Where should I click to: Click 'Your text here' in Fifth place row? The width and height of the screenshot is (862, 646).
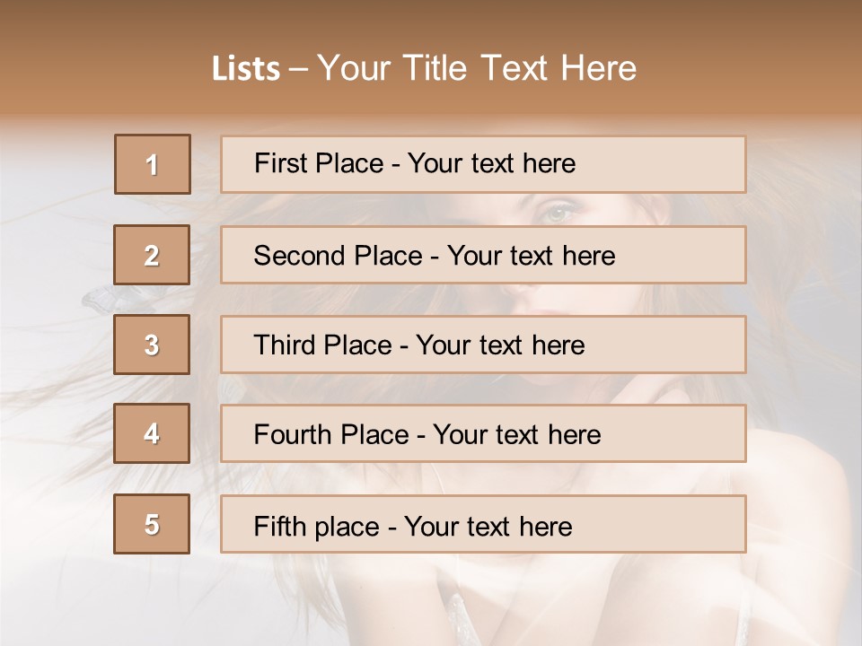point(488,526)
